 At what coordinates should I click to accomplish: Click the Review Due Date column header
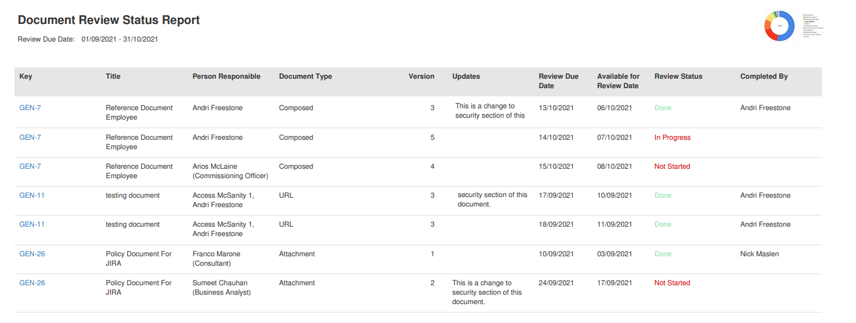coord(559,81)
